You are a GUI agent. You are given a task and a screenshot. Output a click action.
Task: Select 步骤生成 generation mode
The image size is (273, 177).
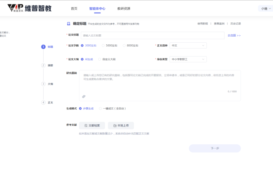(86, 108)
